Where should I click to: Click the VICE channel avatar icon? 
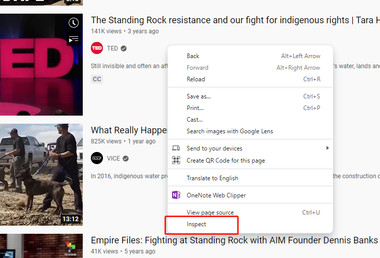tap(97, 159)
